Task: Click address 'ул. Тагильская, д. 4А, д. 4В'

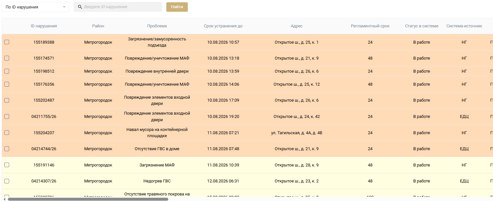Action: [297, 133]
